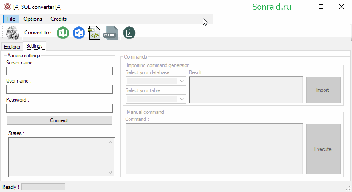Screen dimensions: 352x192
Task: Open the Credits menu
Action: point(58,19)
